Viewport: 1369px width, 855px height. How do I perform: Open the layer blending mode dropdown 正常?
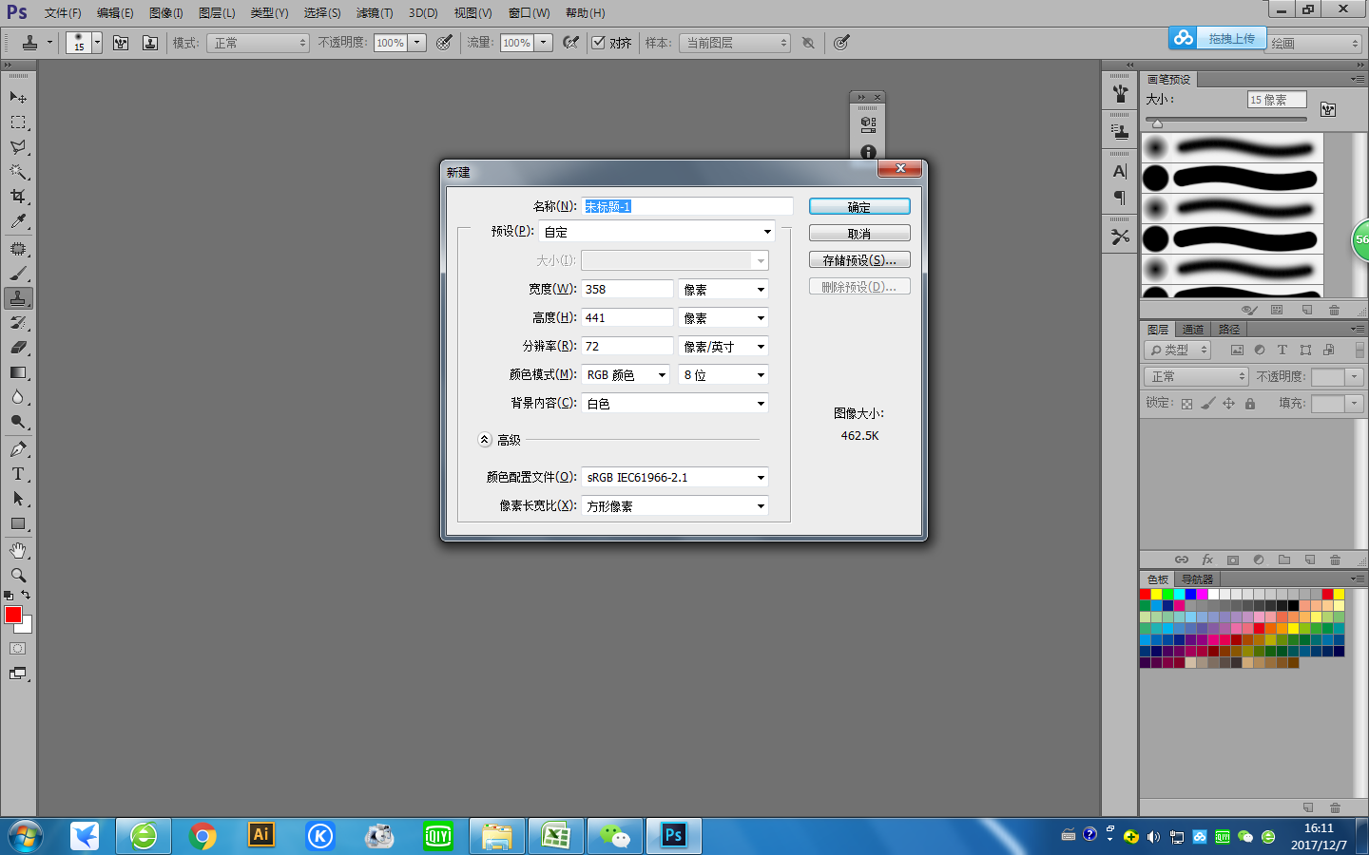(1195, 376)
